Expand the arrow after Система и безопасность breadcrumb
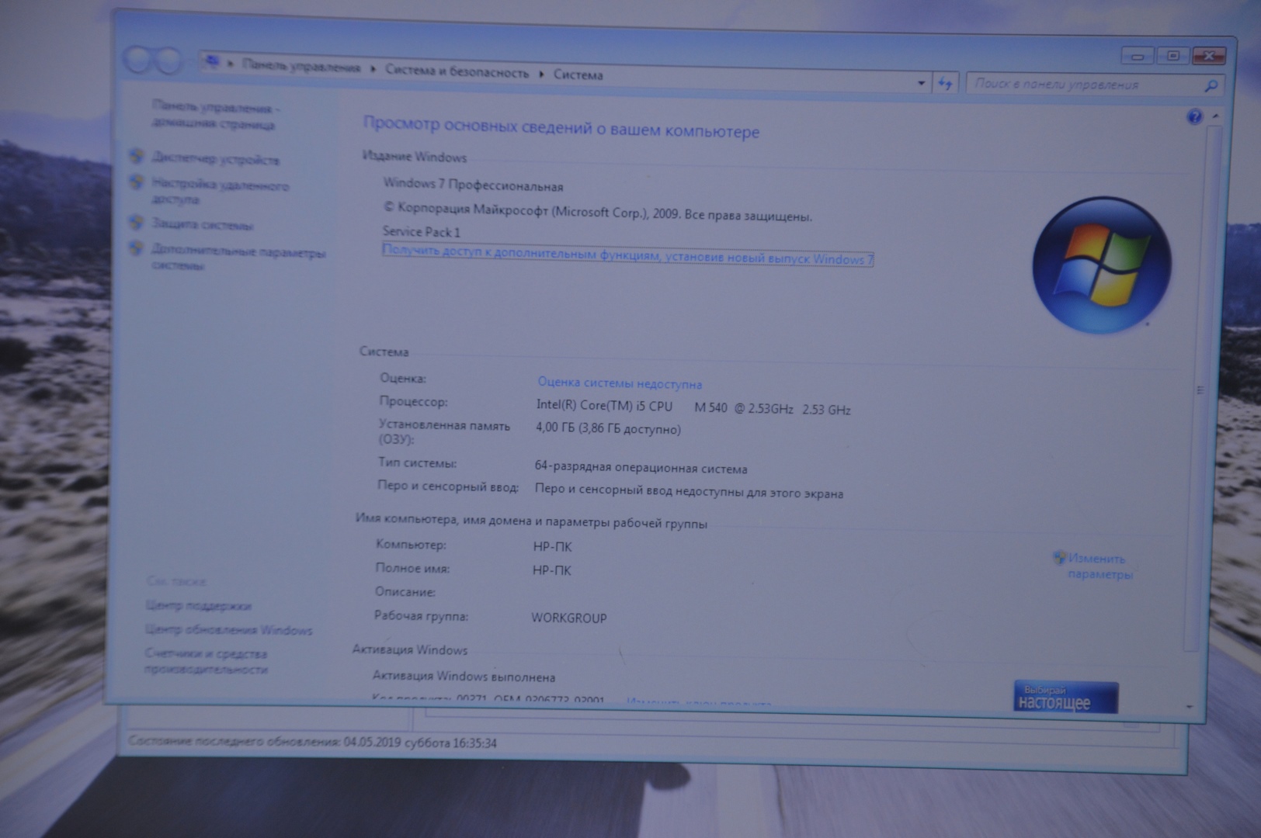Screen dimensions: 1261x838 click(x=541, y=74)
